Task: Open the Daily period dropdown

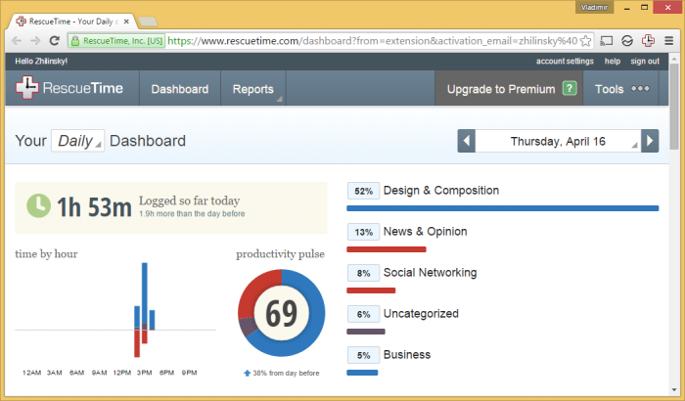Action: (77, 141)
